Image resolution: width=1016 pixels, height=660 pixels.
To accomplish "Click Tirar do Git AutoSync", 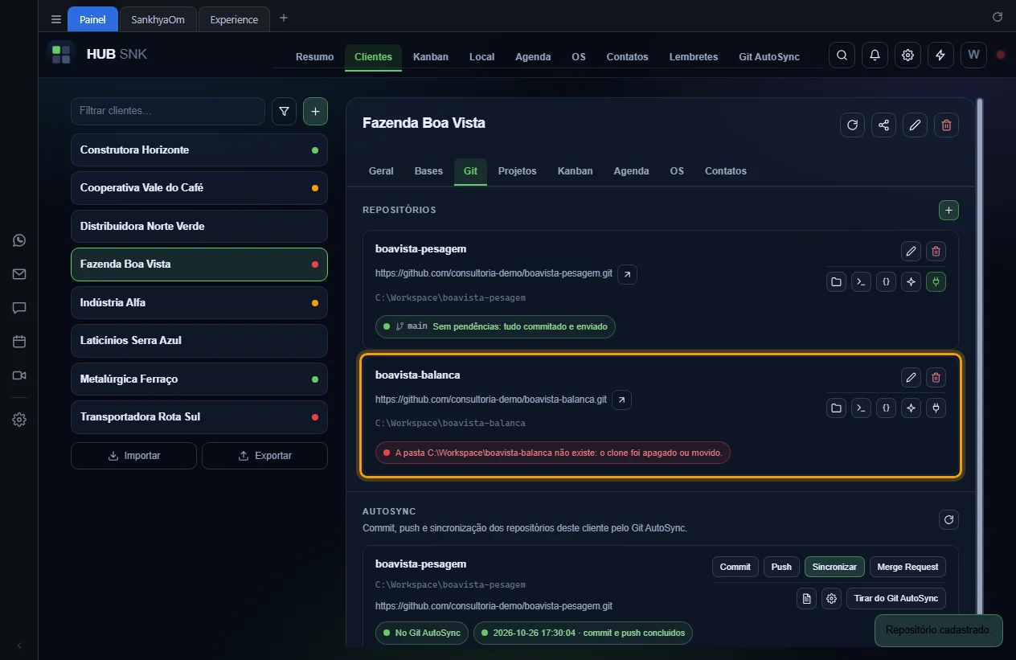I will [x=896, y=598].
